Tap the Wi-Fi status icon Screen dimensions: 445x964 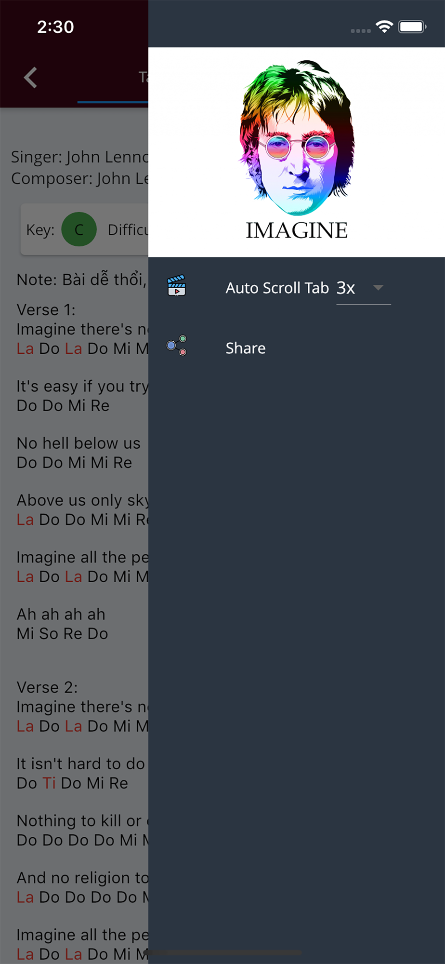pyautogui.click(x=384, y=27)
